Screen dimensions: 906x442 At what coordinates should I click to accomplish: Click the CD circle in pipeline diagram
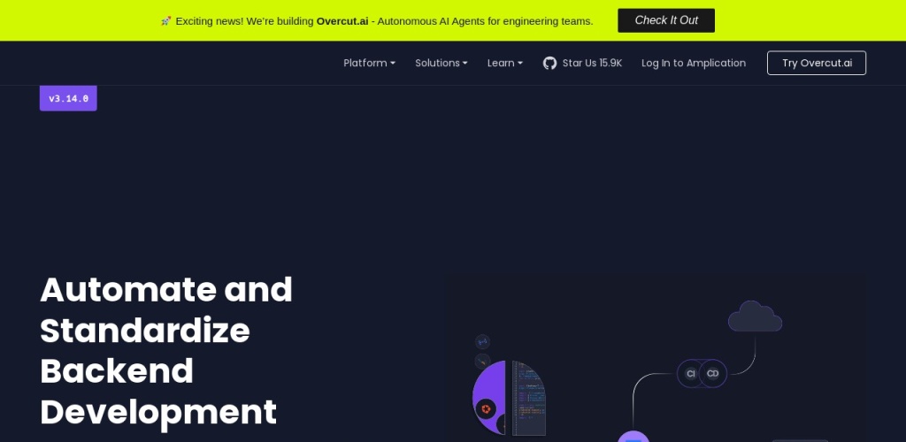(x=712, y=374)
